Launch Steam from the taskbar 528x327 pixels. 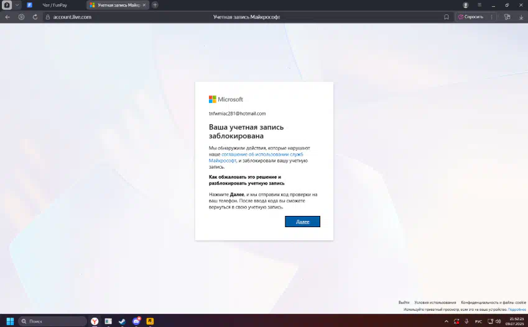(122, 321)
